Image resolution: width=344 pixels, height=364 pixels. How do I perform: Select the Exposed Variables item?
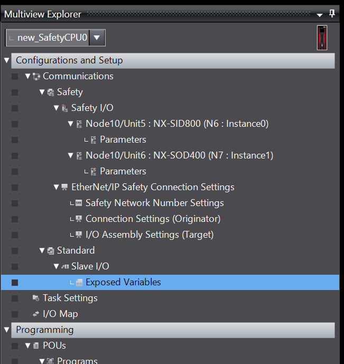click(x=170, y=282)
